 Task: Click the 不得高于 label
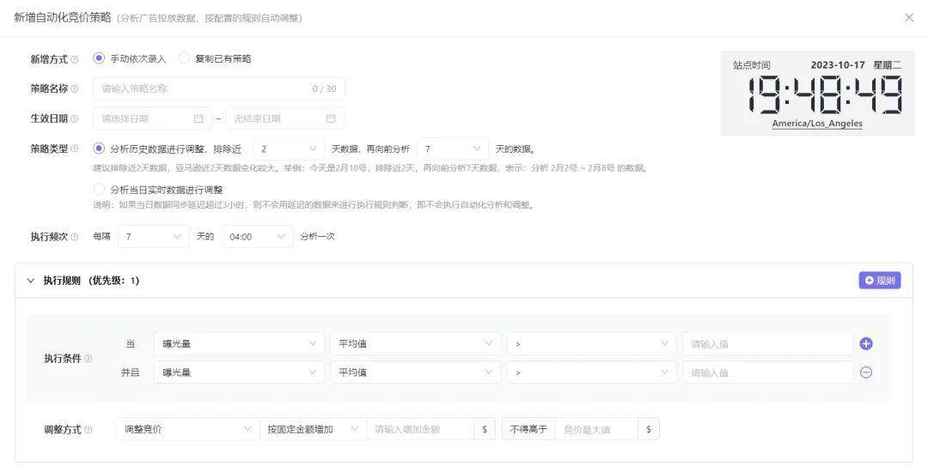[x=528, y=429]
